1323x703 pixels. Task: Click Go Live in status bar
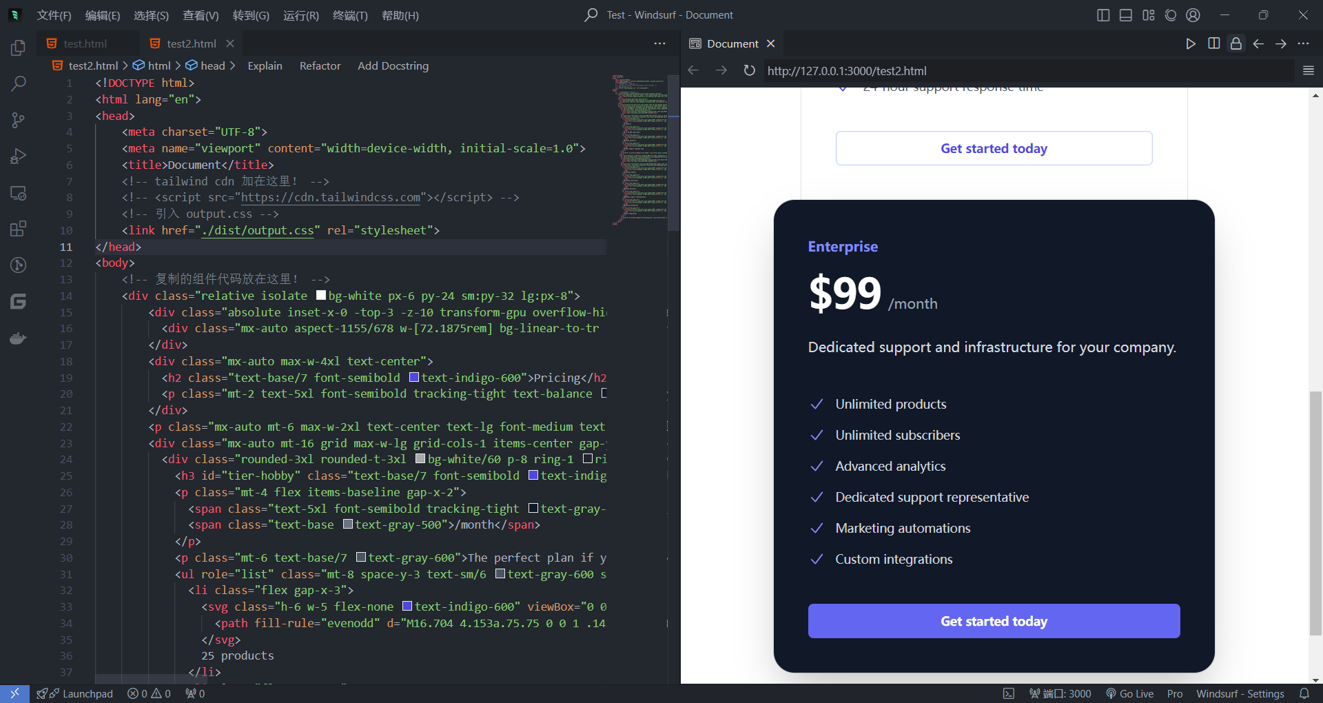click(1130, 693)
